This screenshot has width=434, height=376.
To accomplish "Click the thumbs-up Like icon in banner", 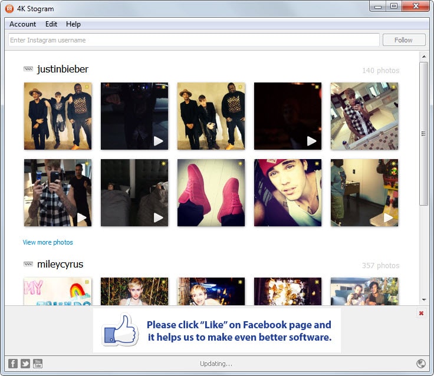I will [120, 330].
